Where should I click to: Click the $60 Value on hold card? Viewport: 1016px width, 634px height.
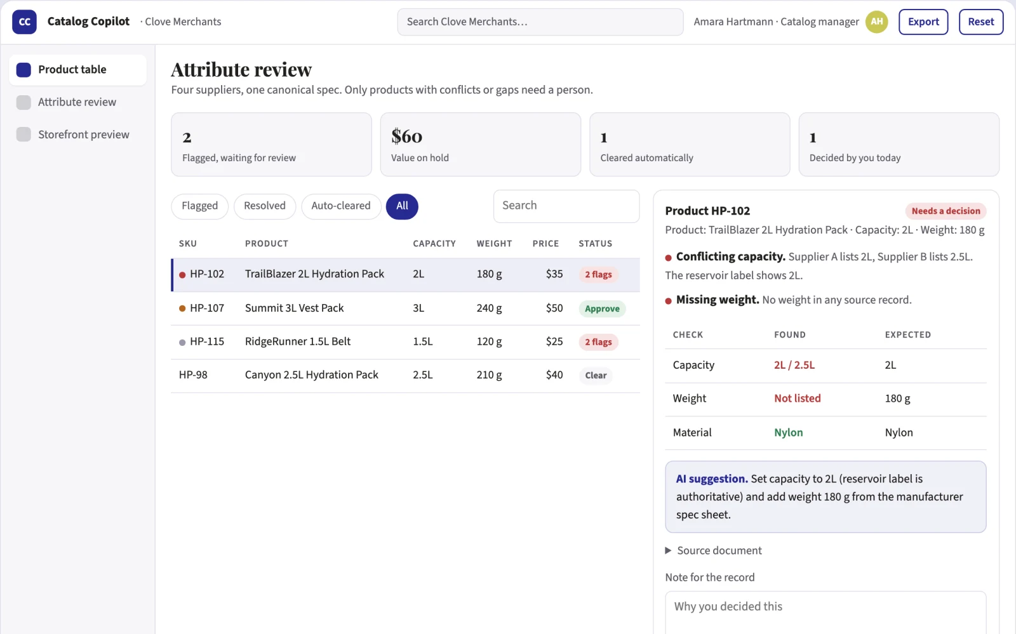[x=481, y=145]
